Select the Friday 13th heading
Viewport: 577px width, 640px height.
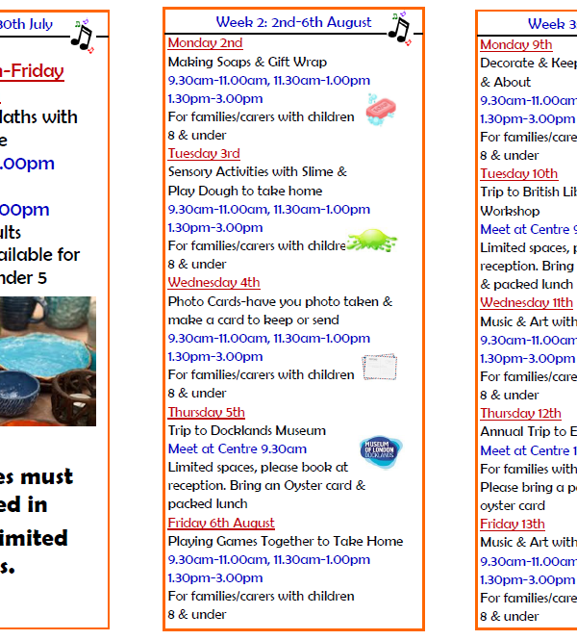click(x=513, y=525)
